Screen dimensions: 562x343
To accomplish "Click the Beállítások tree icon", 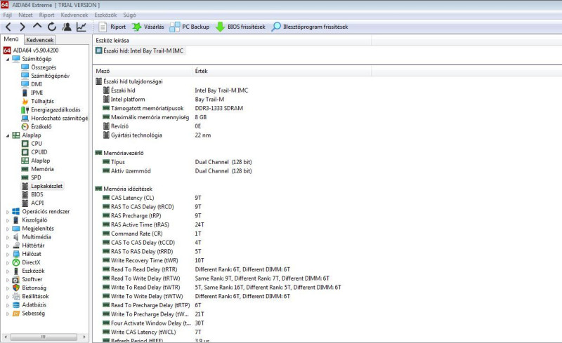I will coord(15,297).
